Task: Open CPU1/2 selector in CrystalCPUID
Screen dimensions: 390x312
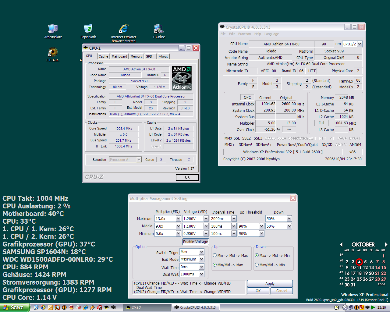Action: (360, 44)
